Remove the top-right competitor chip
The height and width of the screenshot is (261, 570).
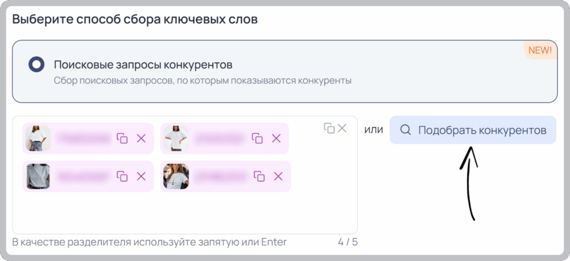pos(276,138)
